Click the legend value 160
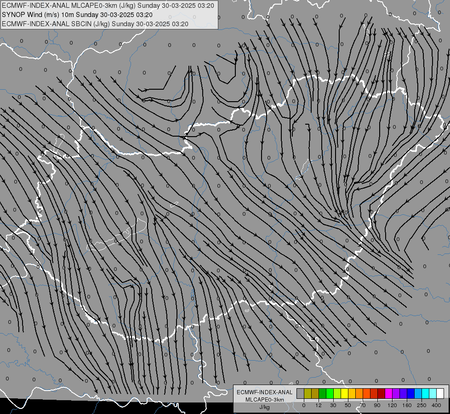The height and width of the screenshot is (414, 450). coord(407,405)
